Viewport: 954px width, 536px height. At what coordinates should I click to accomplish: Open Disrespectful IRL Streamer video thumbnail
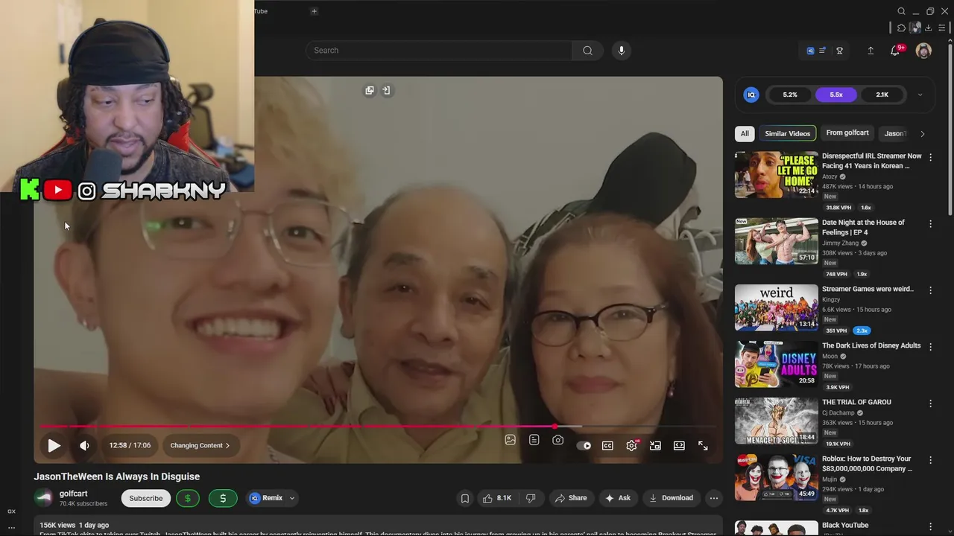(x=776, y=174)
